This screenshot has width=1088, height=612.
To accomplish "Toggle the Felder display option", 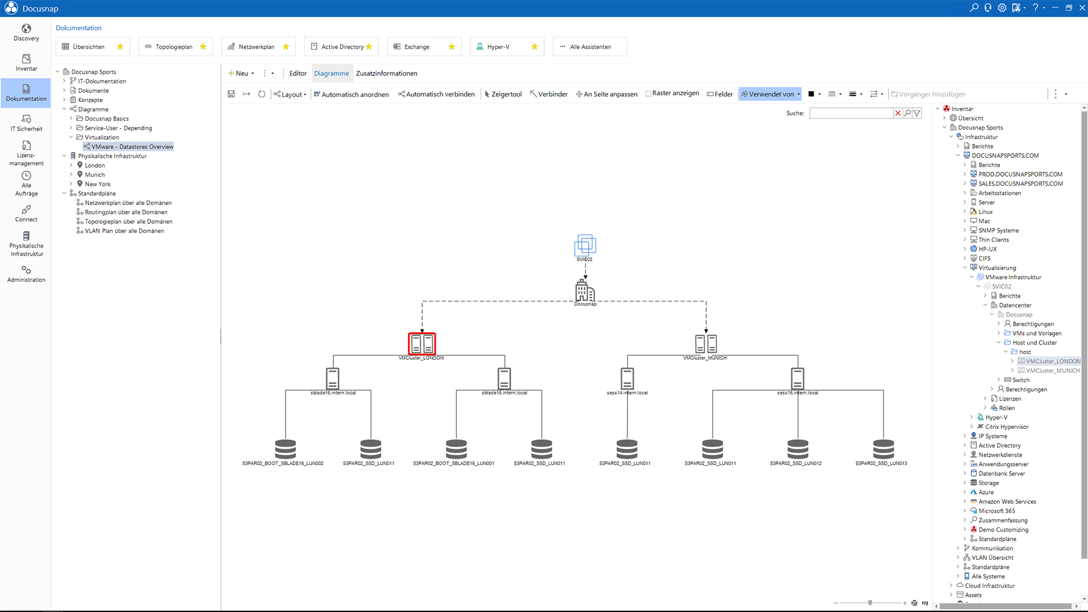I will [x=720, y=94].
